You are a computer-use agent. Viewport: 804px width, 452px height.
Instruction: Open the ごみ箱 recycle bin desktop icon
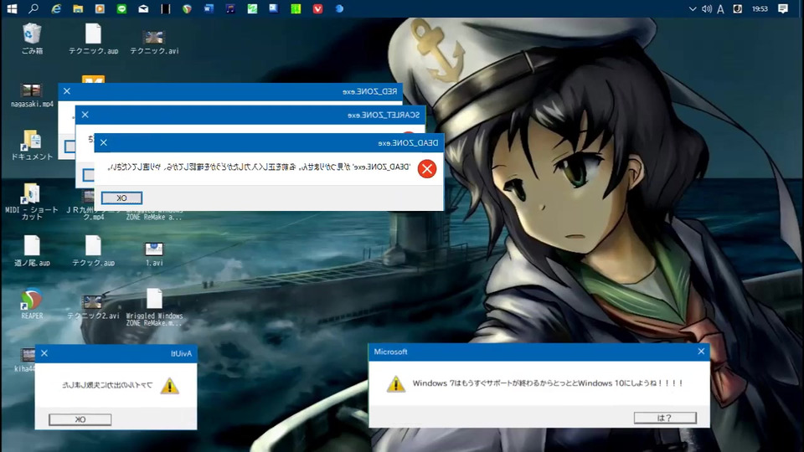tap(32, 39)
